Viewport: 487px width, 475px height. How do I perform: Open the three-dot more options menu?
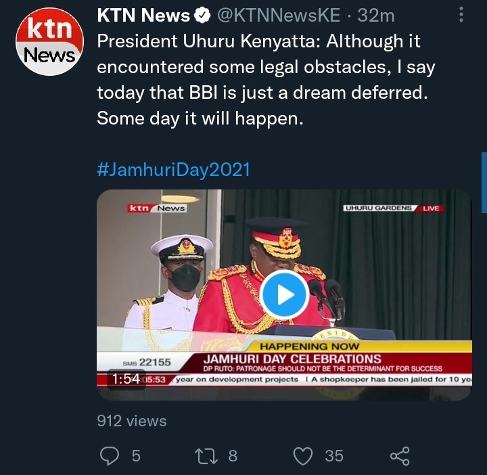click(x=461, y=14)
